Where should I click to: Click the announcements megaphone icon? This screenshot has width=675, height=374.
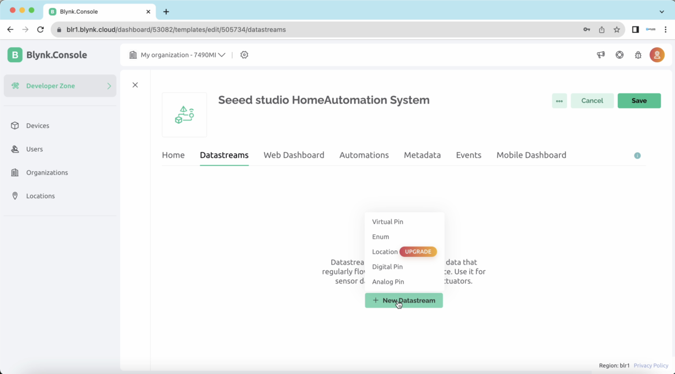coord(601,54)
